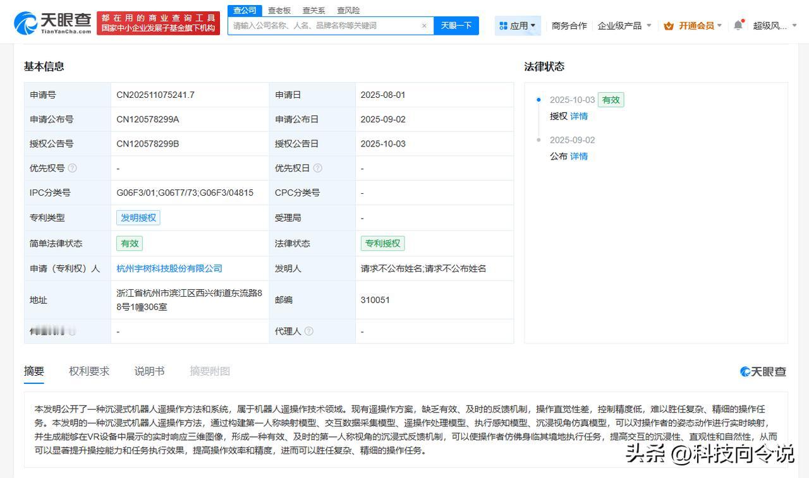Screen dimensions: 809x478
Task: Click the postal code 310051
Action: 375,300
